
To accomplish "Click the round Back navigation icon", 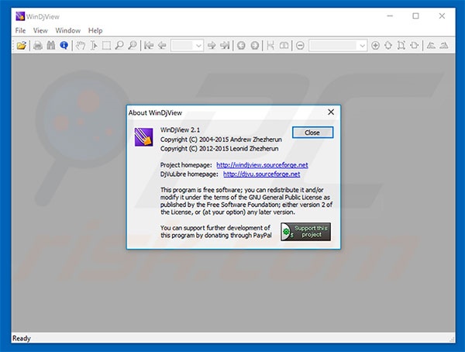I will click(x=241, y=46).
